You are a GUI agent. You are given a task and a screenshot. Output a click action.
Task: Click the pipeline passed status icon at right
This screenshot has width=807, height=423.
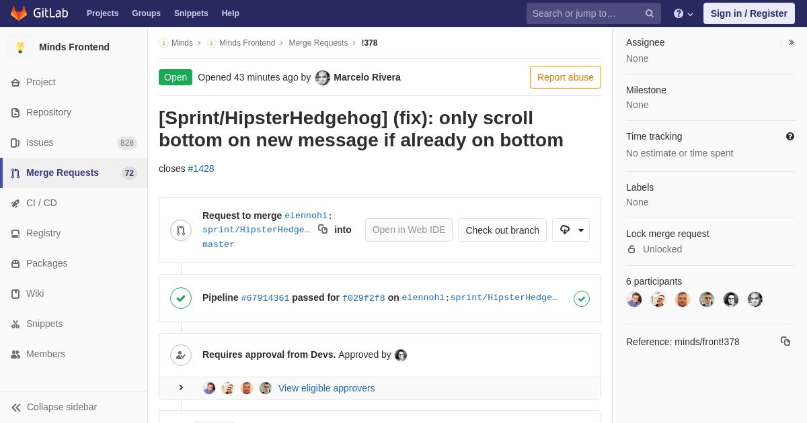tap(582, 298)
